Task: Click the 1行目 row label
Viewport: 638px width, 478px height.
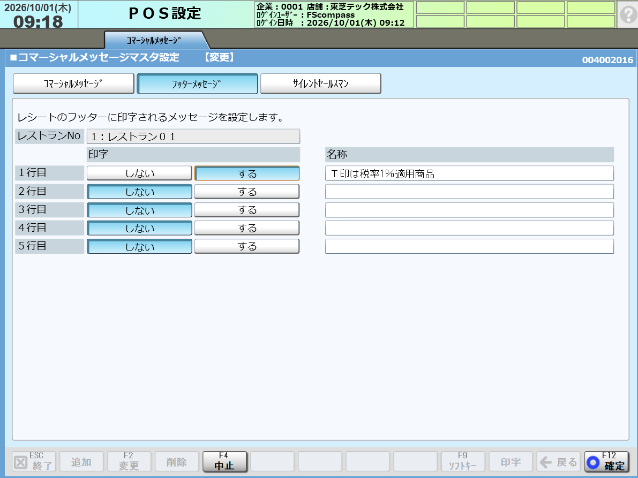Action: pyautogui.click(x=50, y=173)
